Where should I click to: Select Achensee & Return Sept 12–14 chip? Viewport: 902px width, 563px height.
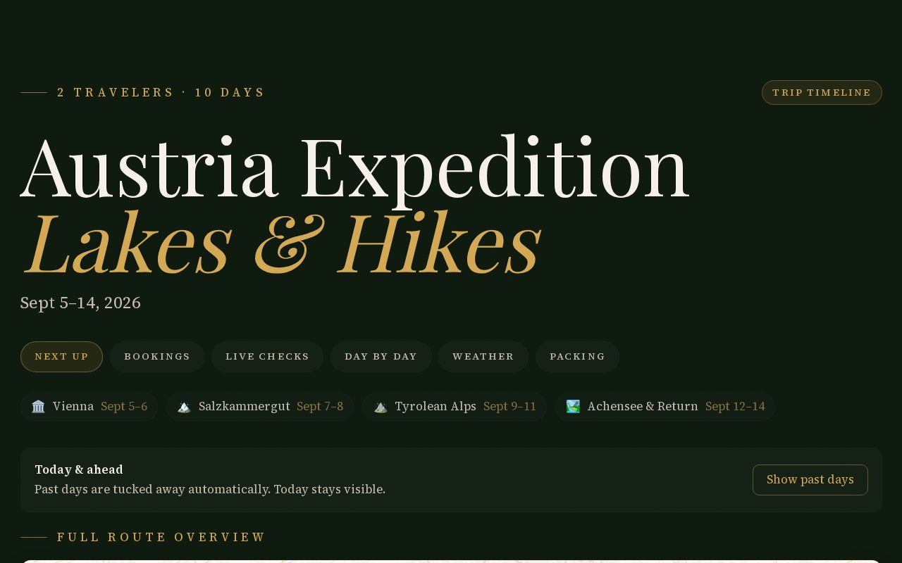(665, 407)
